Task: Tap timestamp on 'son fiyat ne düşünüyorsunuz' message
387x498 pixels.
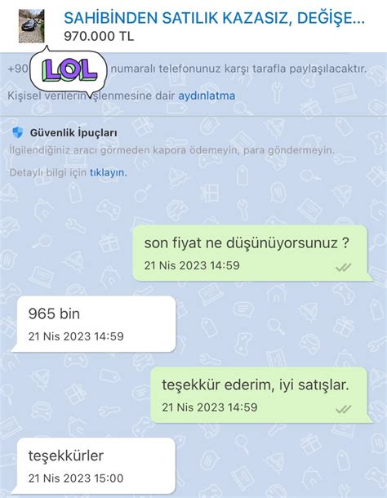Action: point(192,265)
